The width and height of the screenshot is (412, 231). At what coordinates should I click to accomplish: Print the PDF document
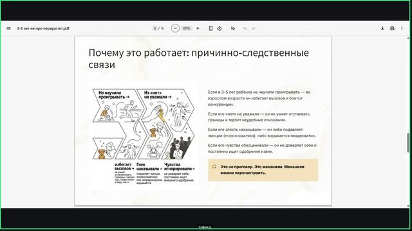coord(392,28)
